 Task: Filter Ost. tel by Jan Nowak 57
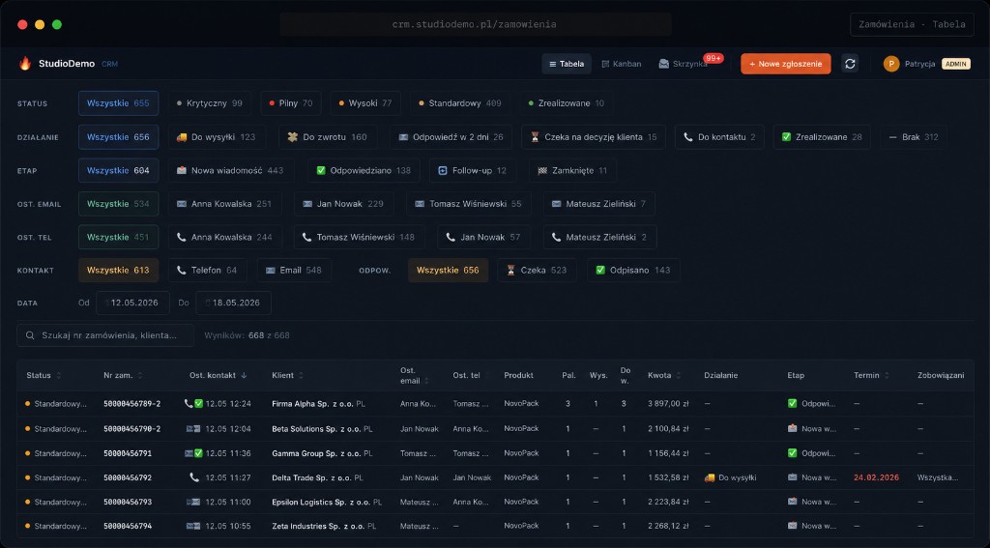point(484,238)
